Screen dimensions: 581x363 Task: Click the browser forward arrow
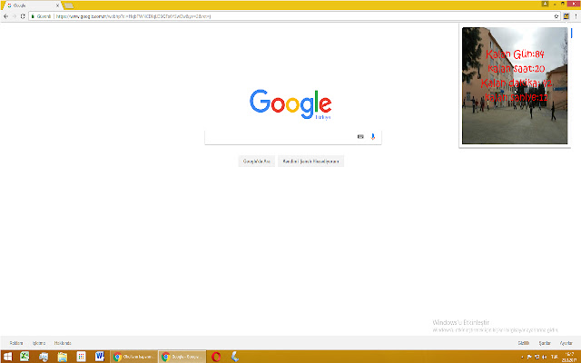pos(15,16)
